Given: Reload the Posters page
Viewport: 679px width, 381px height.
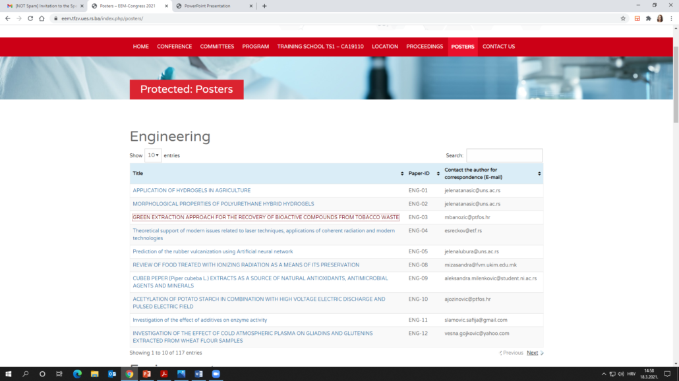Looking at the screenshot, I should point(30,18).
